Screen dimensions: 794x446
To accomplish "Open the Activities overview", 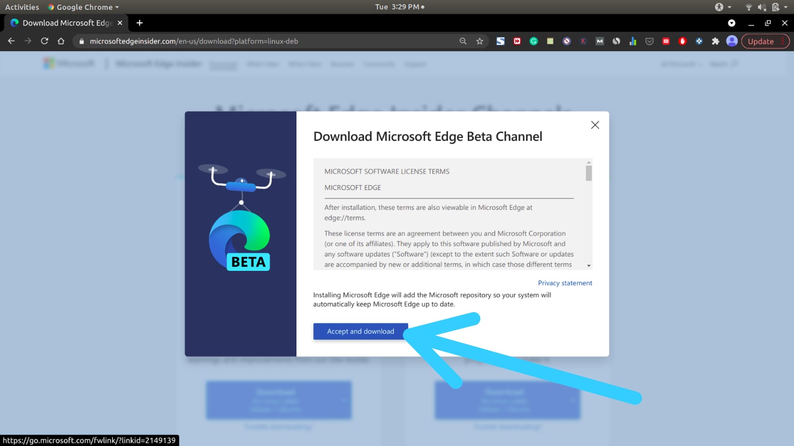I will click(x=22, y=7).
